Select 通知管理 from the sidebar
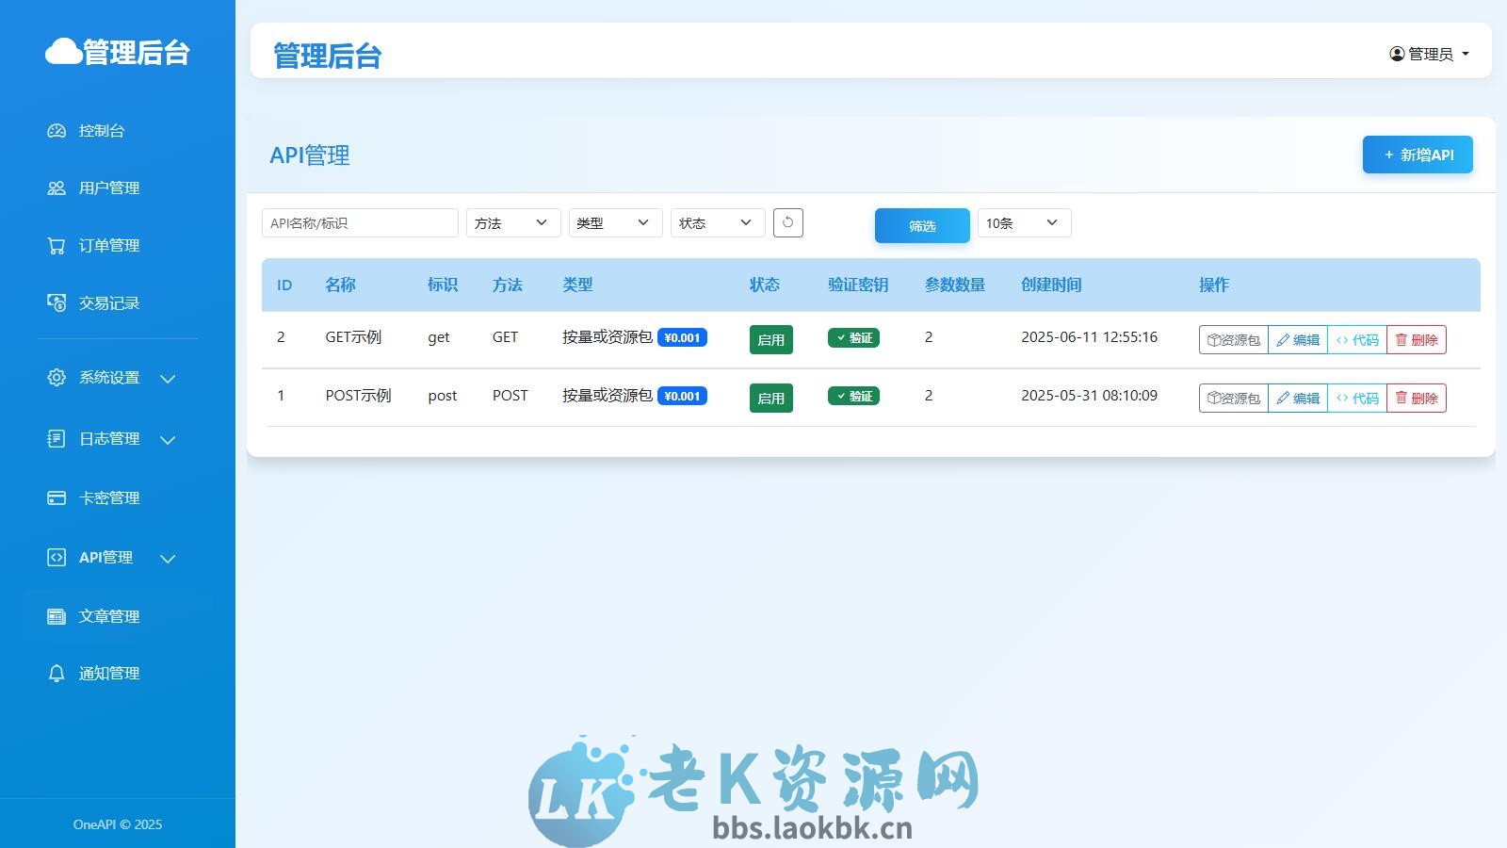 click(x=109, y=673)
